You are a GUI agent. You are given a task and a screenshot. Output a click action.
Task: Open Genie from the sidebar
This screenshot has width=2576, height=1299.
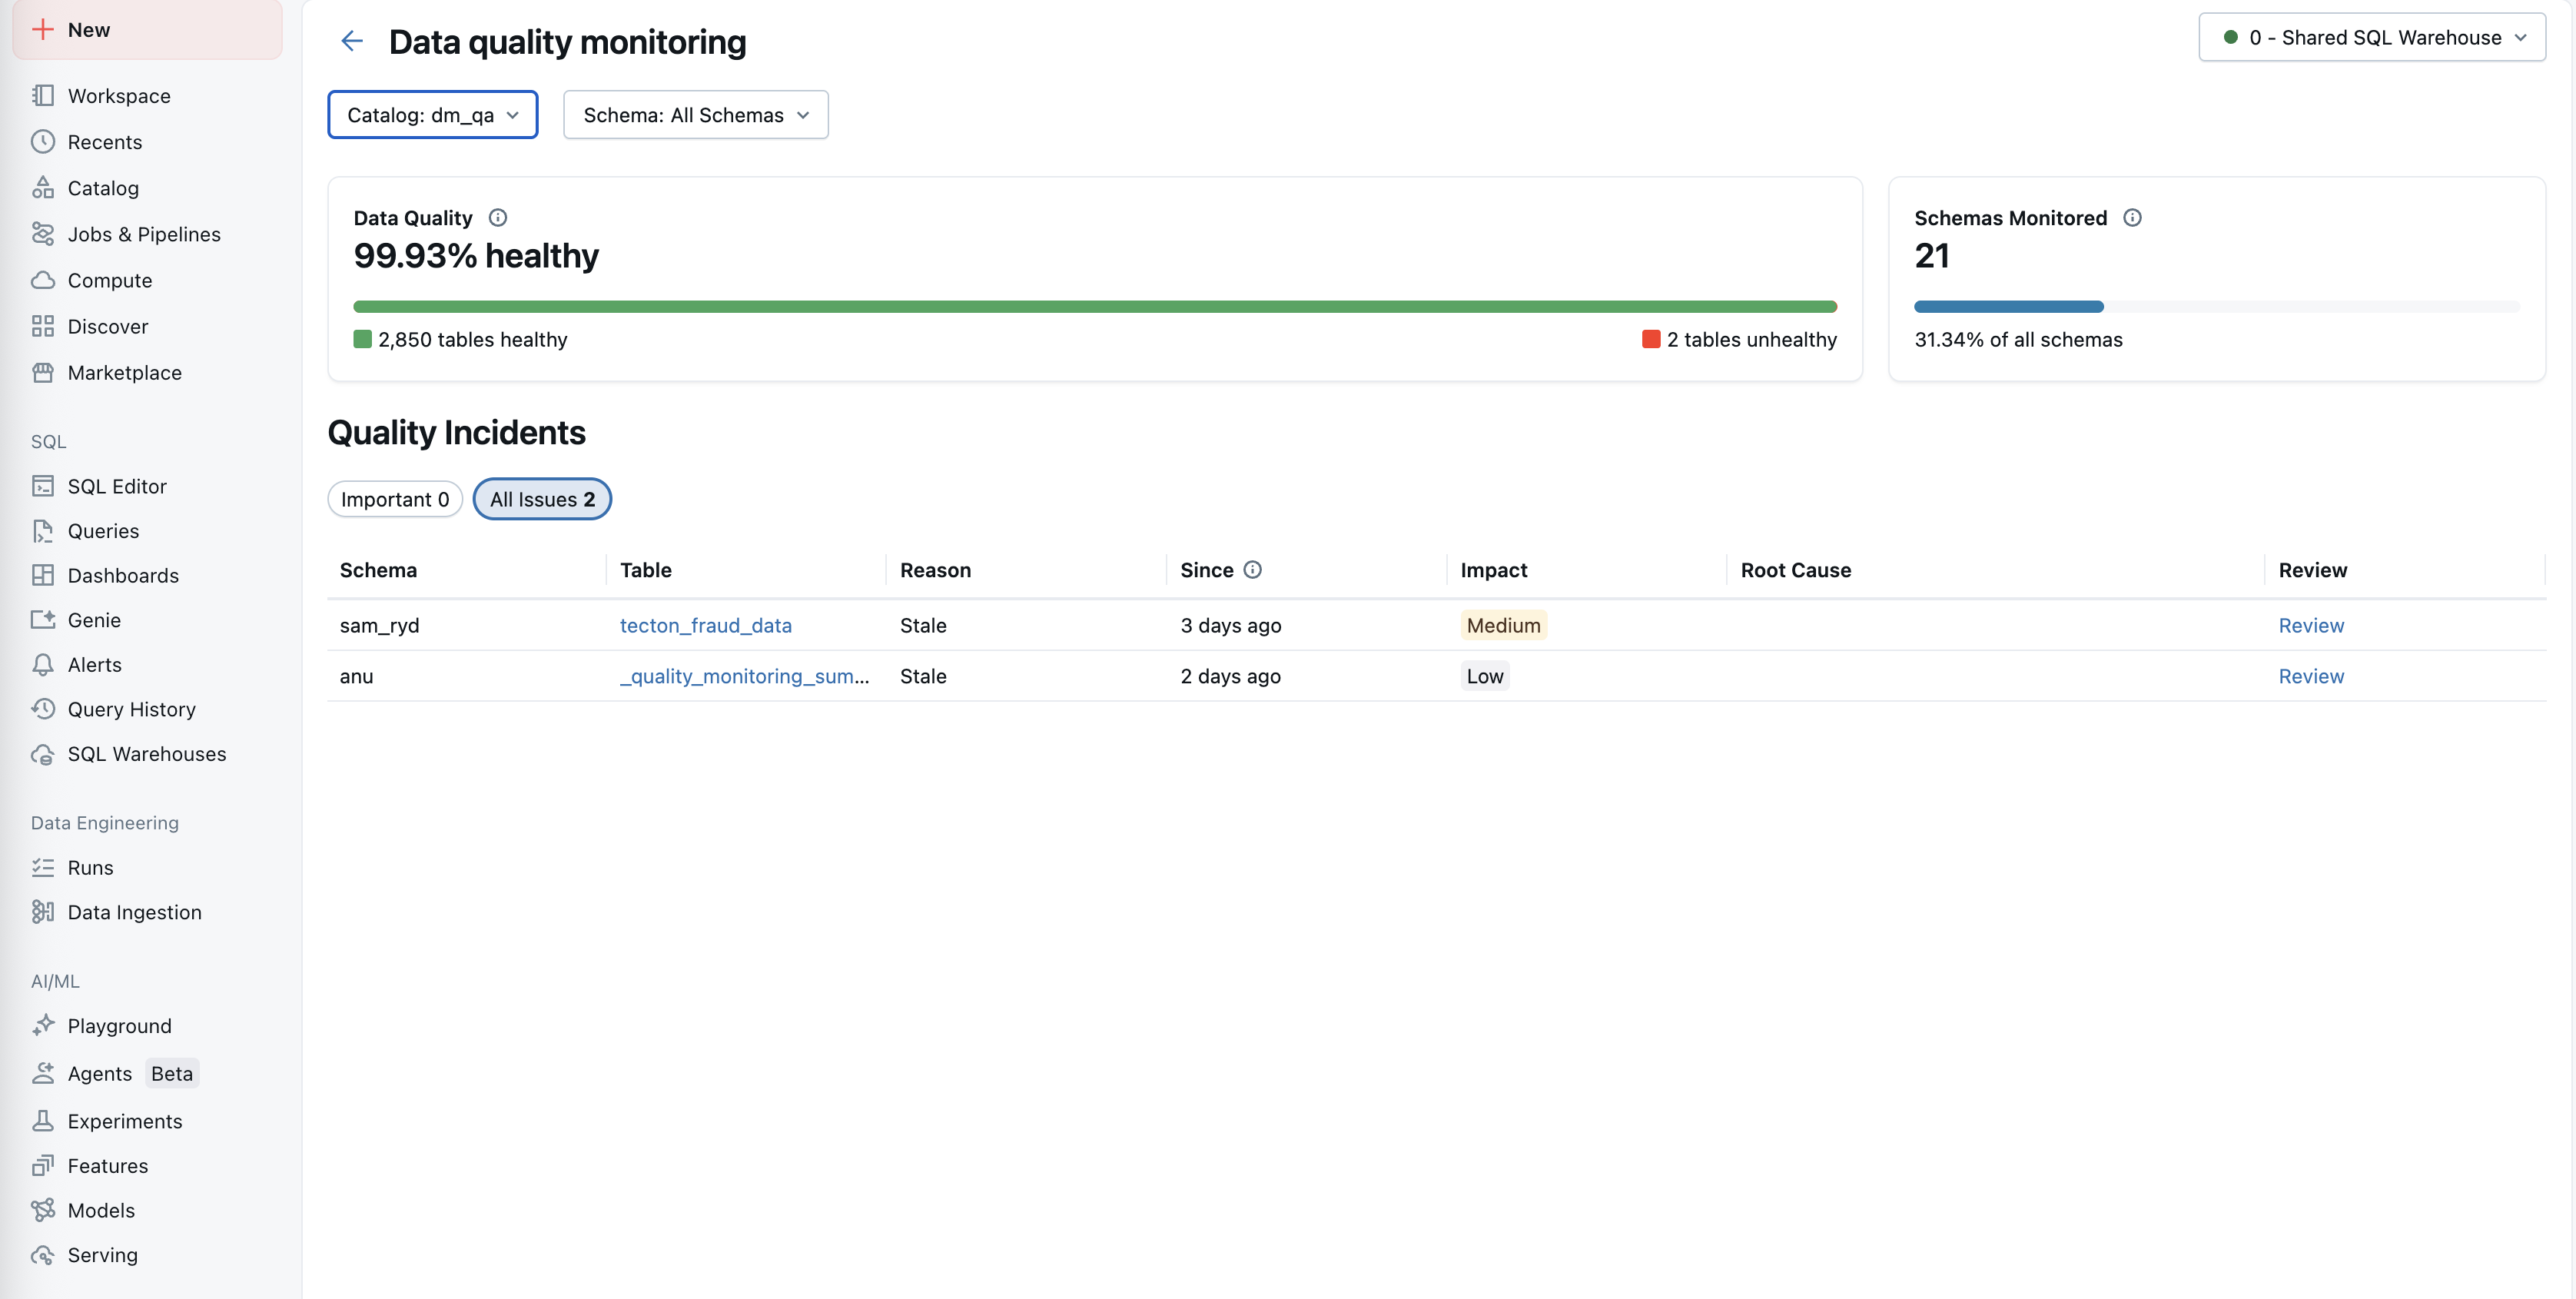94,620
